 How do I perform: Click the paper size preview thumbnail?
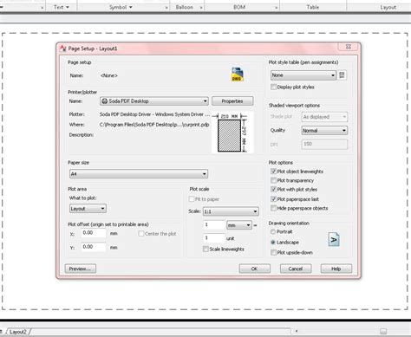pos(232,133)
